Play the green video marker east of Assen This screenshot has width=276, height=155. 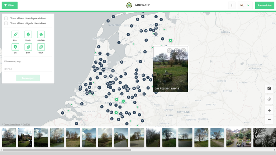(x=170, y=40)
